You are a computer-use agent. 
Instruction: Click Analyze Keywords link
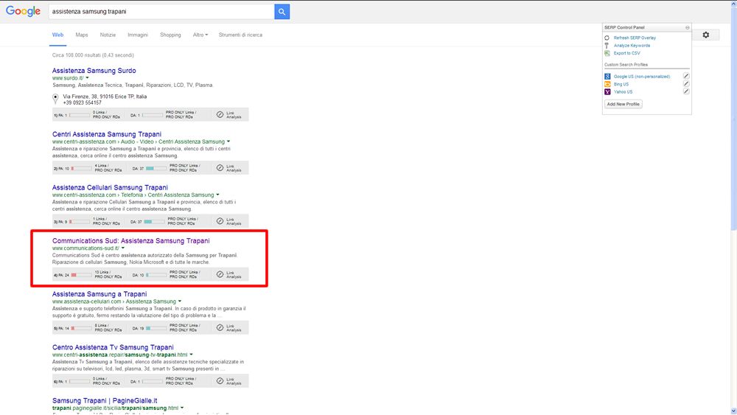(632, 46)
